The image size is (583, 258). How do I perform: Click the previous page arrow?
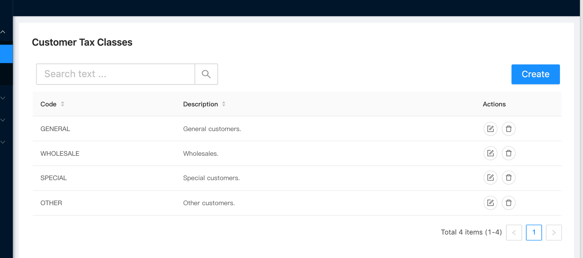click(x=514, y=233)
